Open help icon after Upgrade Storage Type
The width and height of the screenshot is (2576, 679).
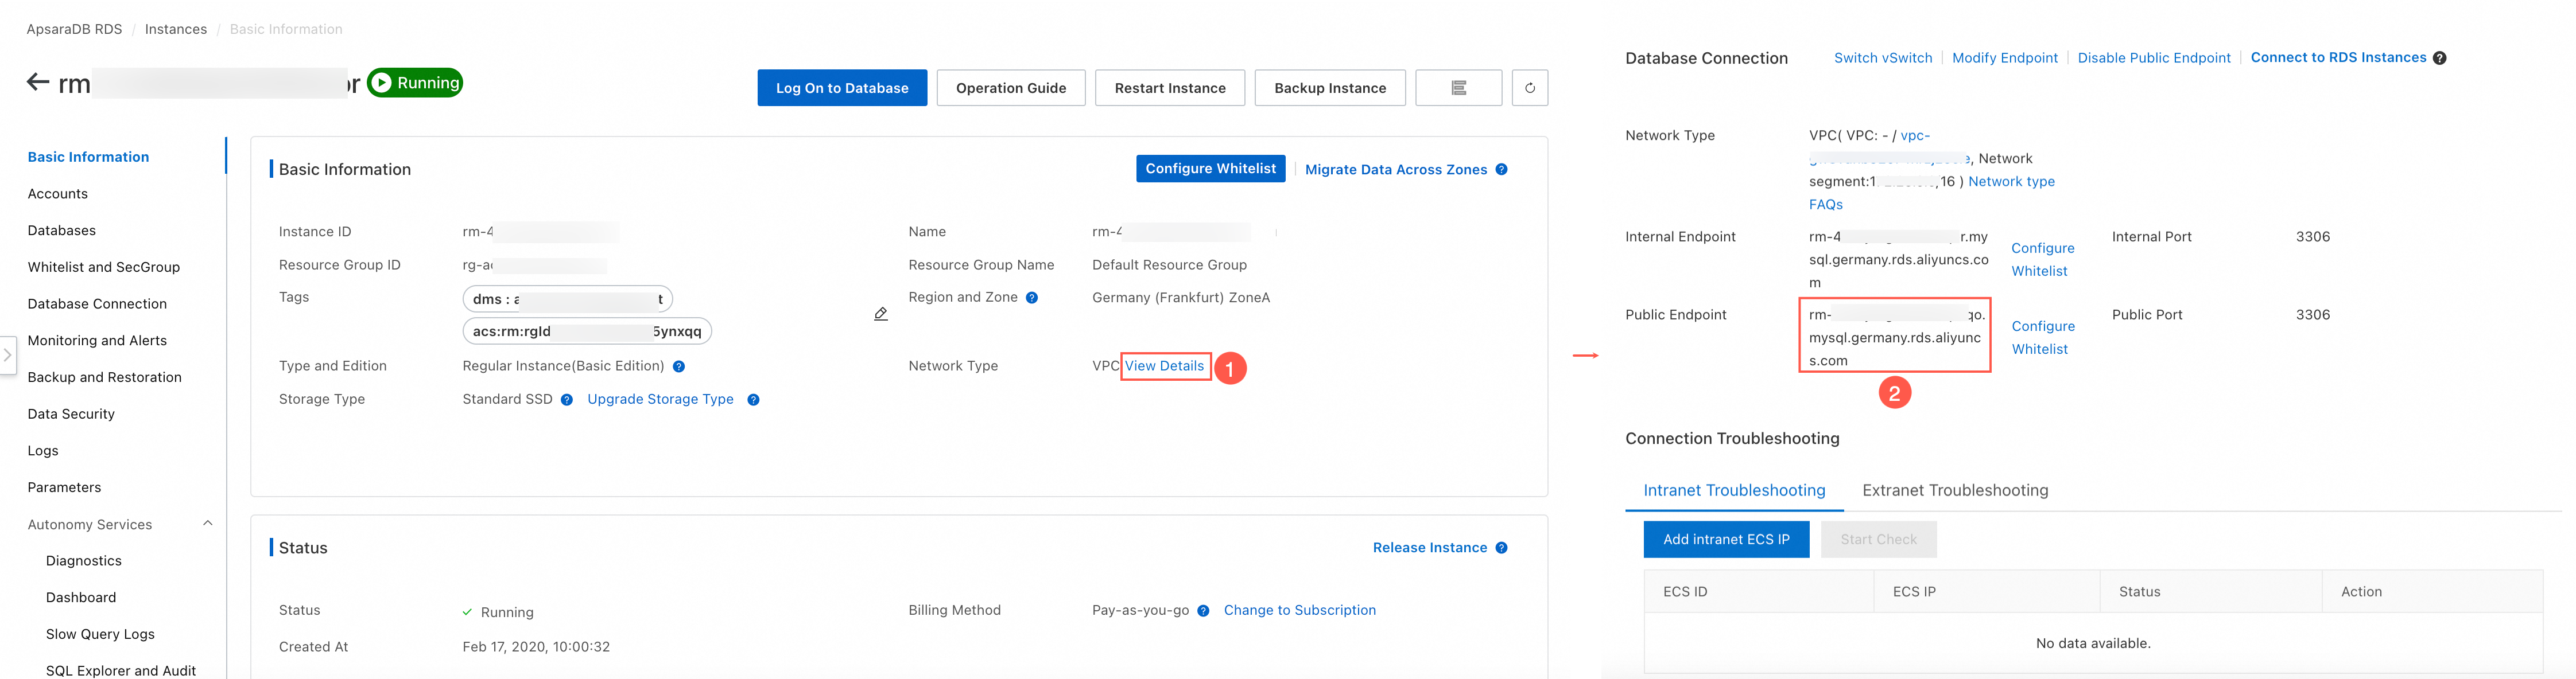754,399
